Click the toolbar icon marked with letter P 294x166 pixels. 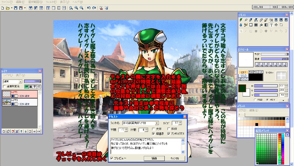36,8
